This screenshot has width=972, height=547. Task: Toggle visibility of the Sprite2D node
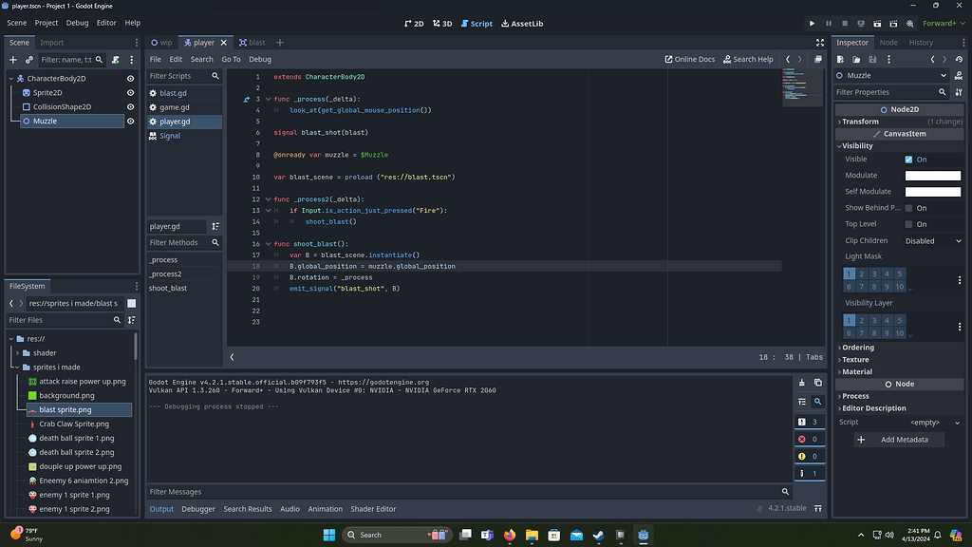click(x=130, y=93)
